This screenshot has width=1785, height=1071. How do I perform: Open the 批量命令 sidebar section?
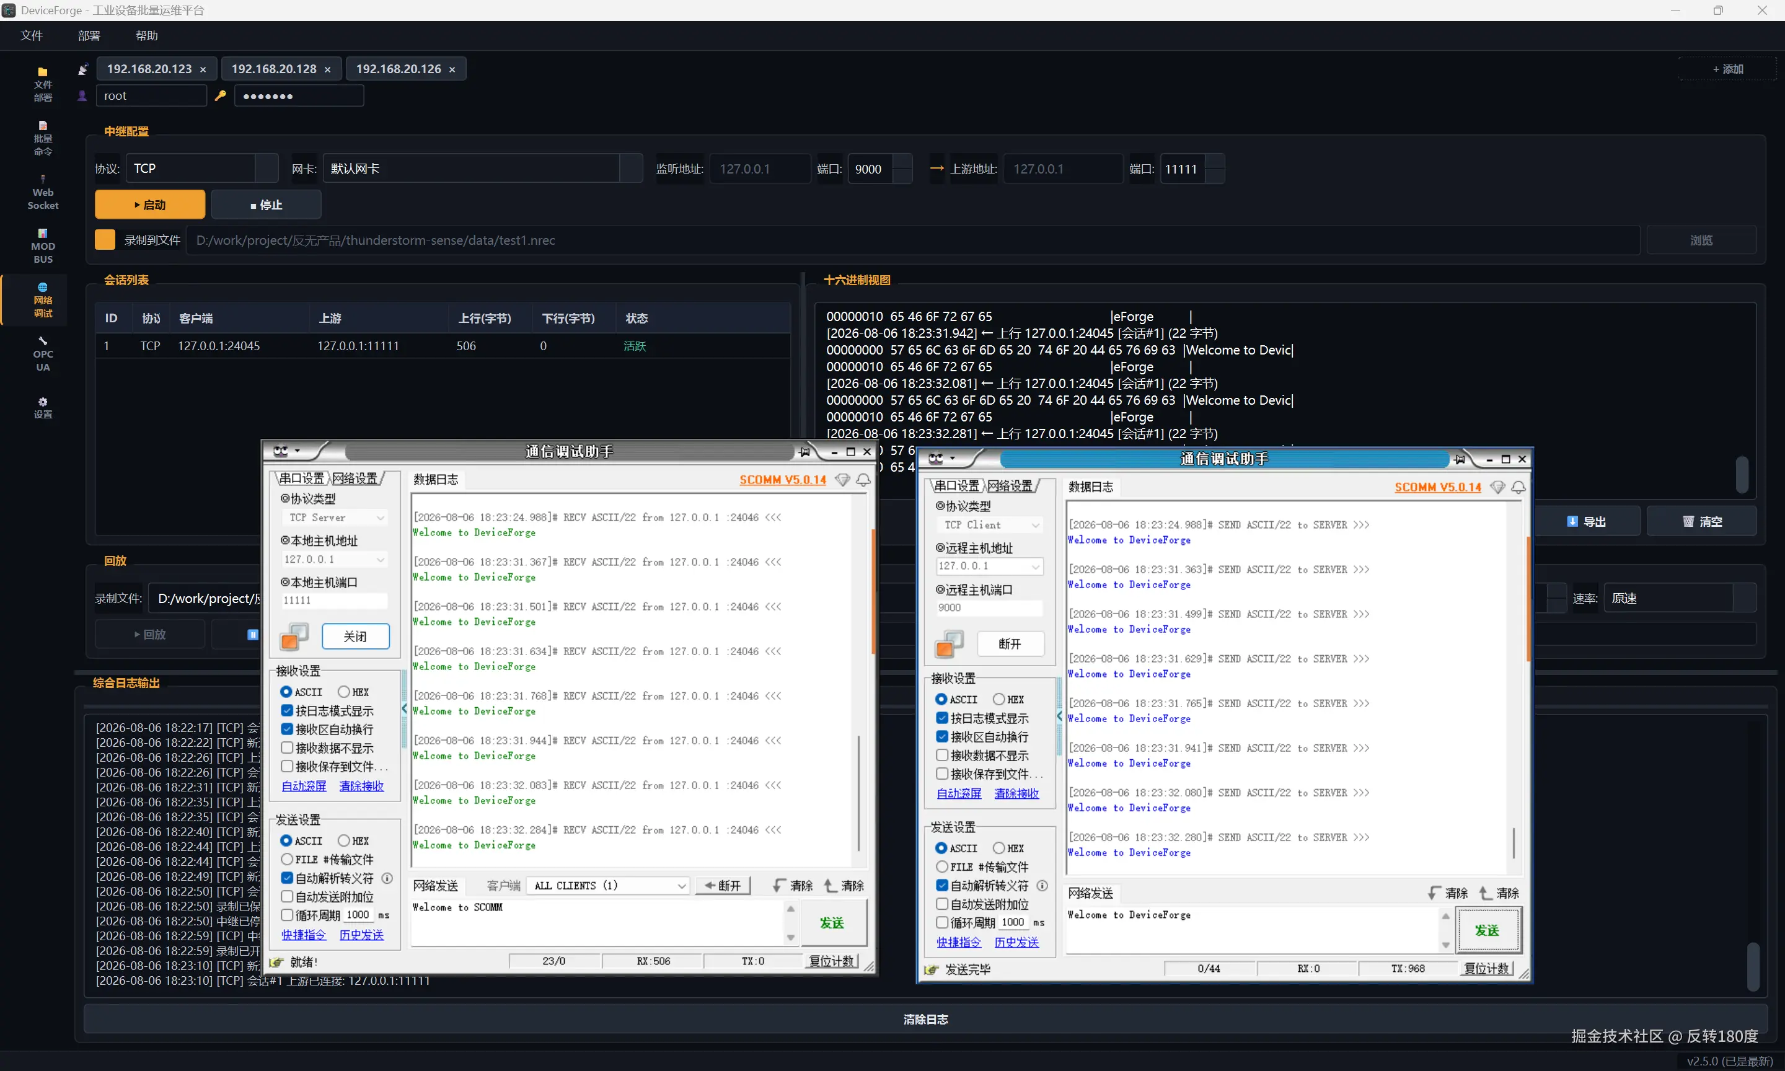click(43, 138)
